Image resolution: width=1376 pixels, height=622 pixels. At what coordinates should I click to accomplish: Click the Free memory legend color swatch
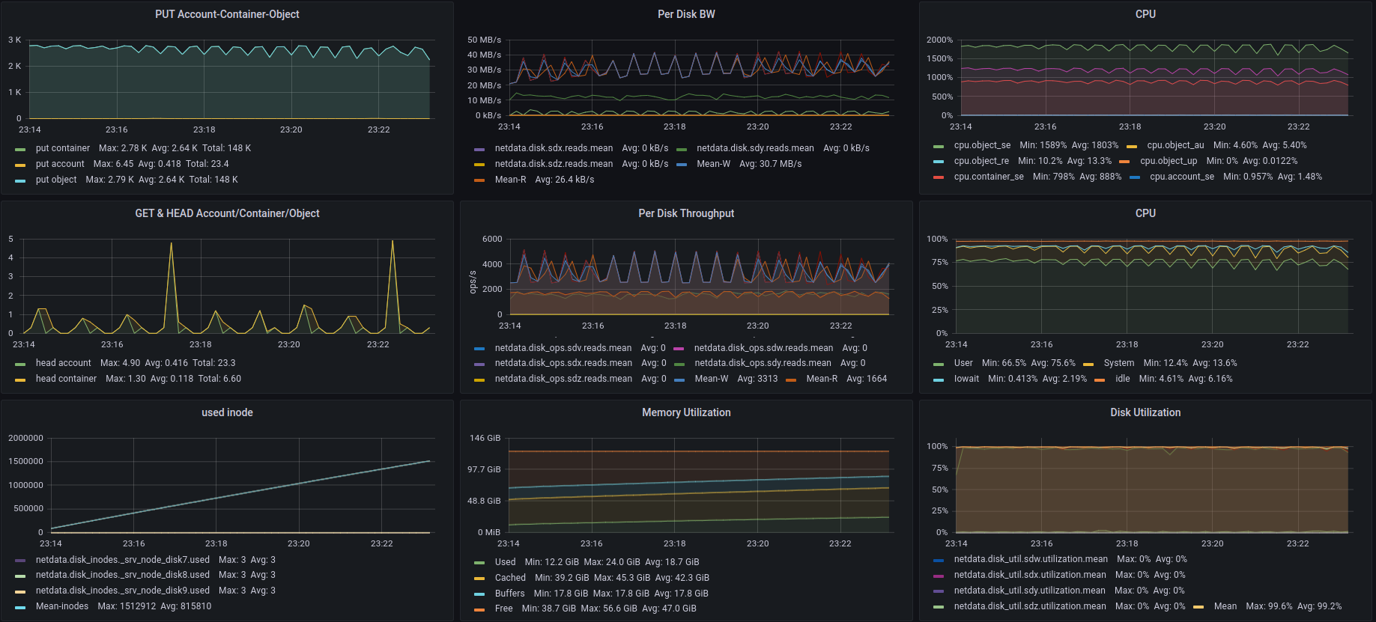coord(479,609)
